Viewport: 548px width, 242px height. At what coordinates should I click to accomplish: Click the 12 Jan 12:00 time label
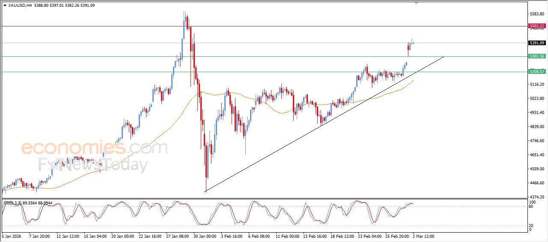click(x=67, y=236)
